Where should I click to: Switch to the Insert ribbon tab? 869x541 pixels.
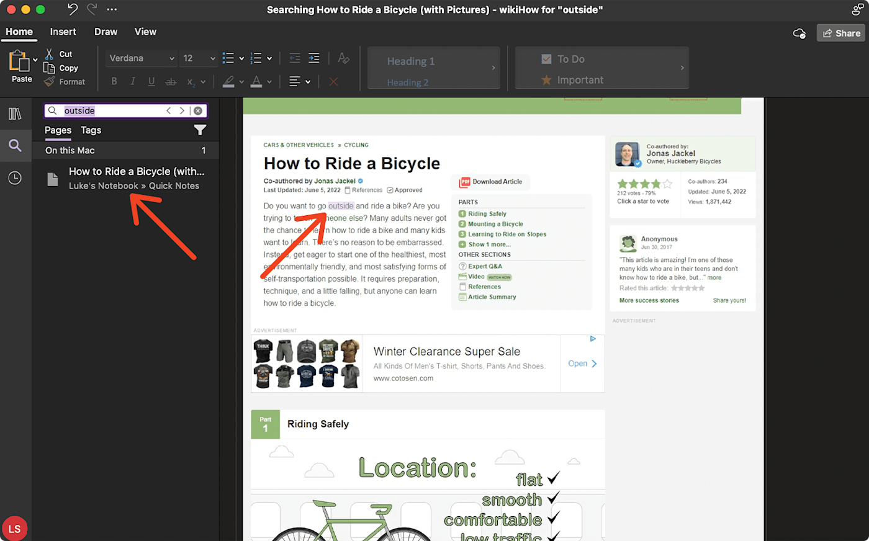pos(63,32)
